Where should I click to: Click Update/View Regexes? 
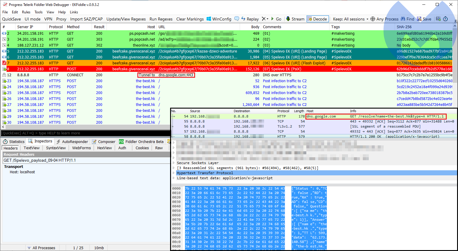pos(126,19)
